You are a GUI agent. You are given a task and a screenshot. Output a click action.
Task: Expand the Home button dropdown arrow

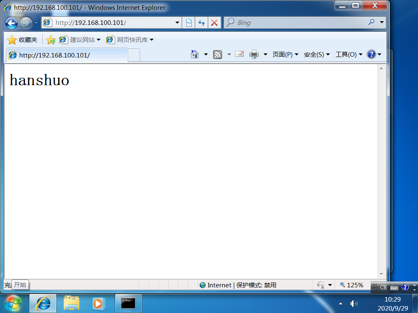[206, 54]
